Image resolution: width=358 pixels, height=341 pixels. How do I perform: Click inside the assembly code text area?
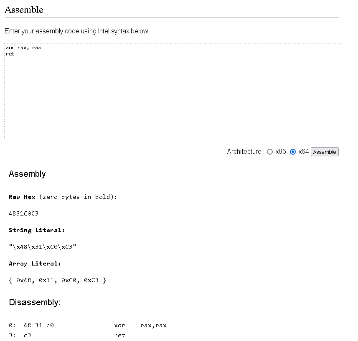point(173,91)
